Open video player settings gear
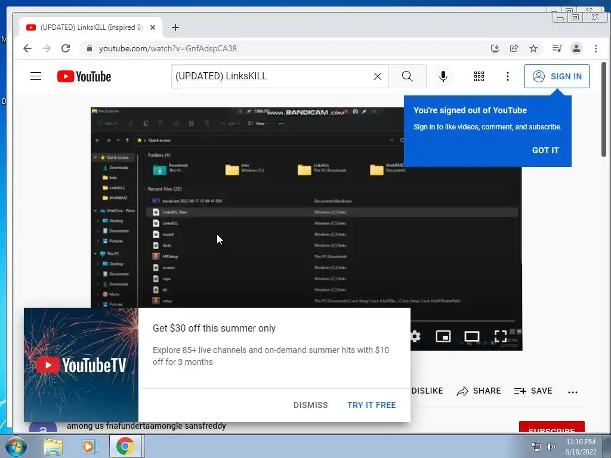The image size is (611, 458). tap(415, 336)
